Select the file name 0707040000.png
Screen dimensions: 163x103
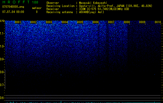(x=13, y=7)
